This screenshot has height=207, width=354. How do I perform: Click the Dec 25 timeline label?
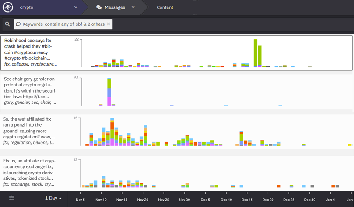(x=289, y=200)
